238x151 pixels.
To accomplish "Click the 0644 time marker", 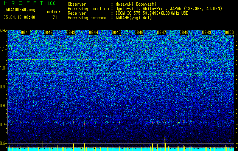I will point(93,32).
